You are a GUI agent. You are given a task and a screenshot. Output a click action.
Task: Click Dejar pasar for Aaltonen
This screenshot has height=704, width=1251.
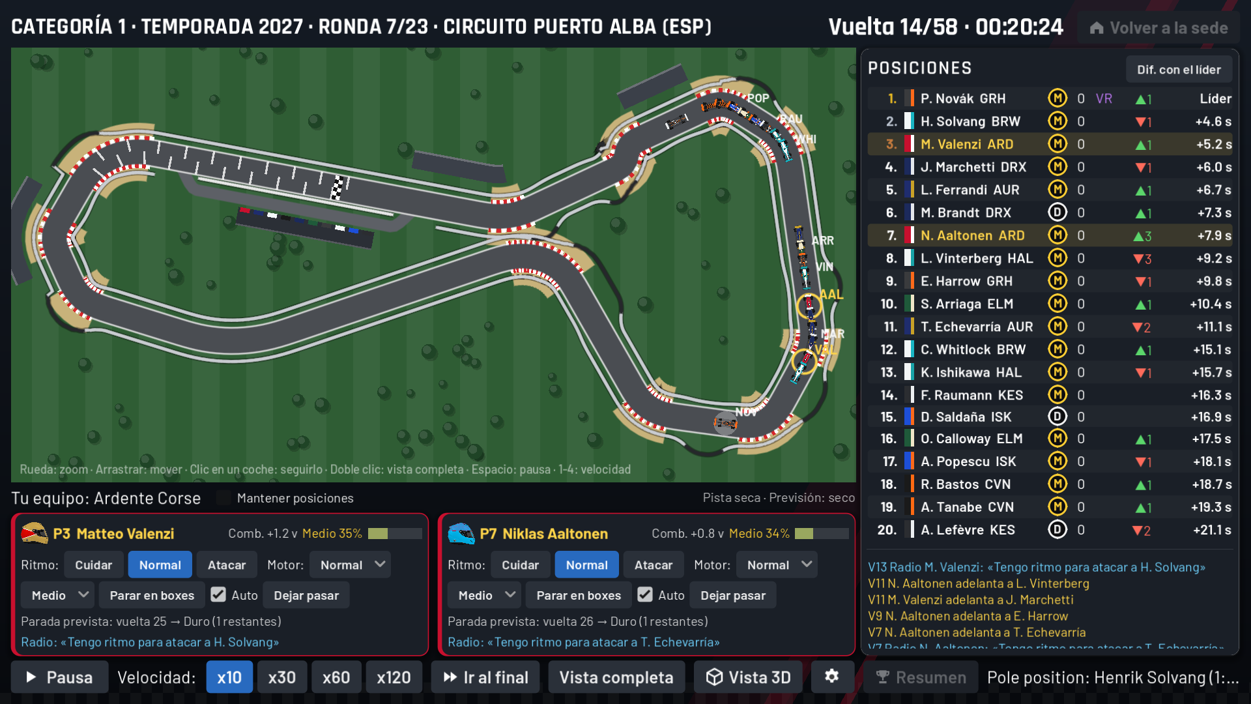733,595
